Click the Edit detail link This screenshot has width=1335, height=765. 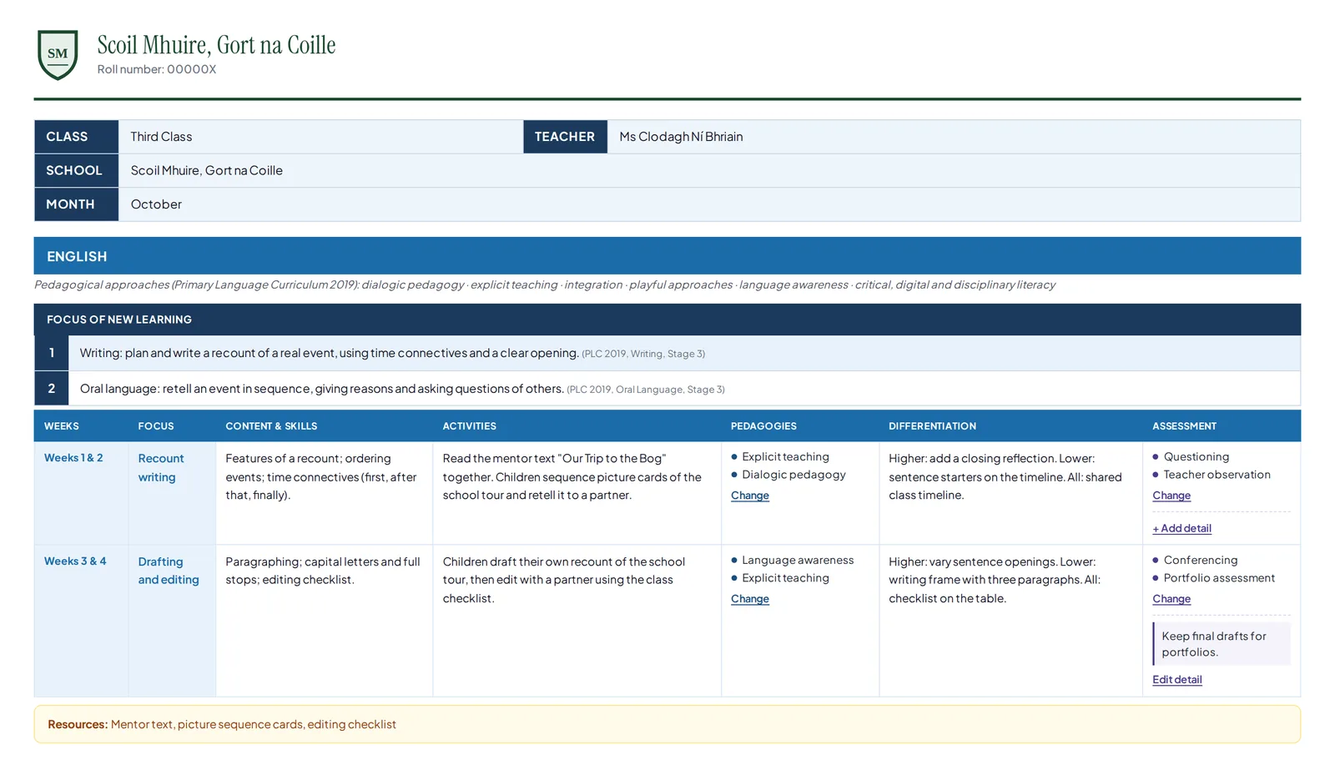coord(1176,679)
